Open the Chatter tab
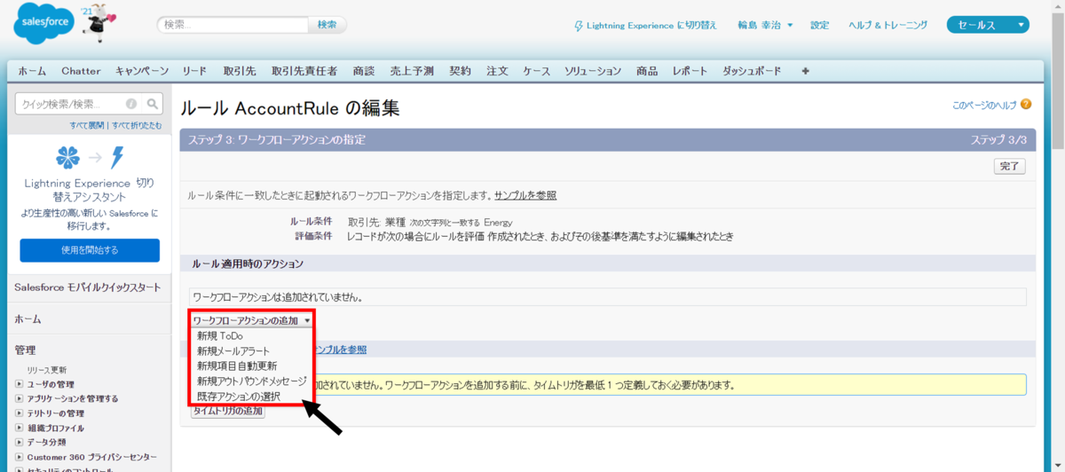 coord(81,71)
